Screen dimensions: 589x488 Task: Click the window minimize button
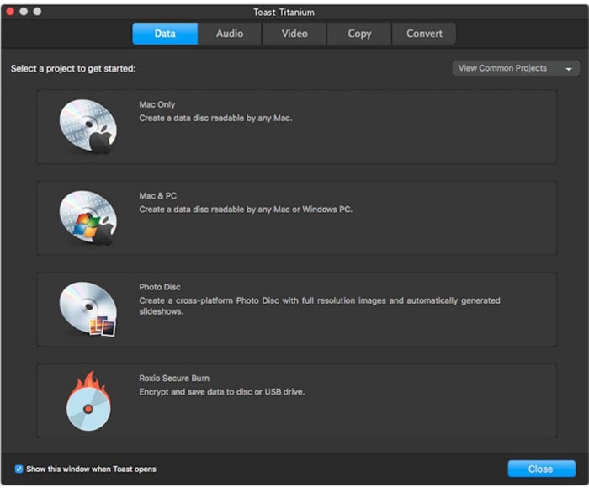[x=24, y=12]
